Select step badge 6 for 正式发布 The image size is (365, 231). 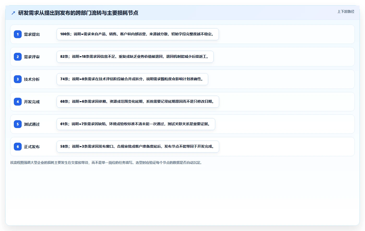tap(18, 147)
